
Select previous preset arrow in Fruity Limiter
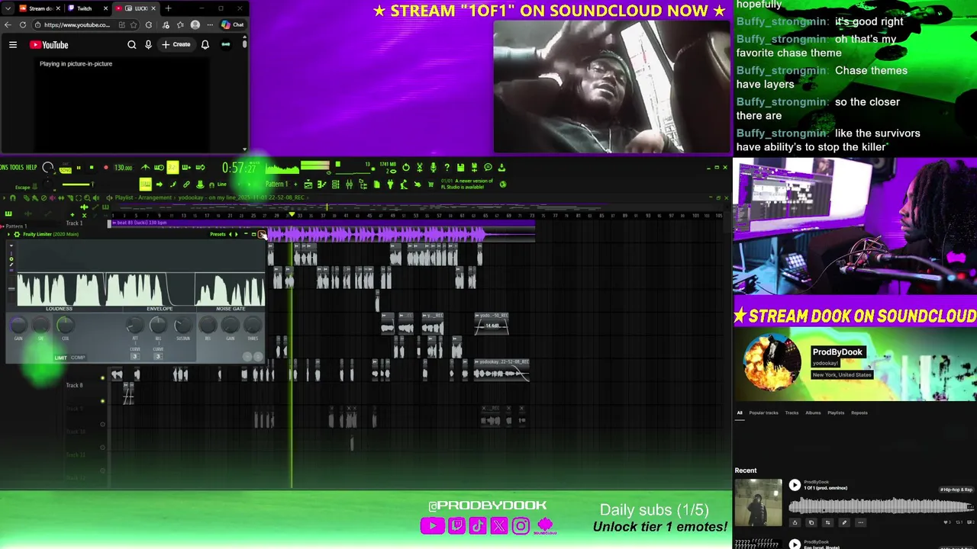pos(231,234)
